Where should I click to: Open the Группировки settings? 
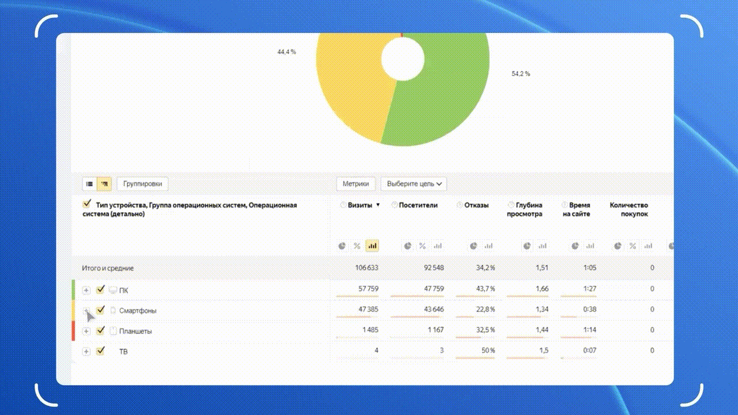pos(142,184)
